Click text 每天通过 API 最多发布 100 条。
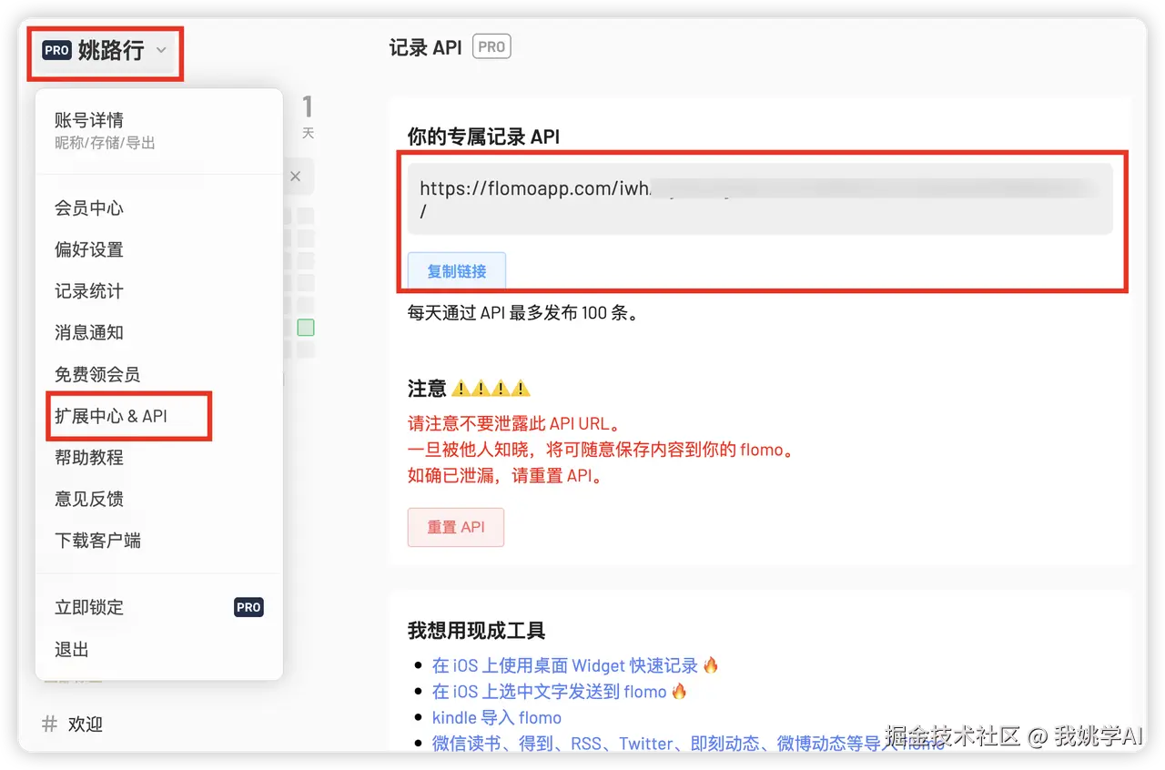 pos(523,314)
